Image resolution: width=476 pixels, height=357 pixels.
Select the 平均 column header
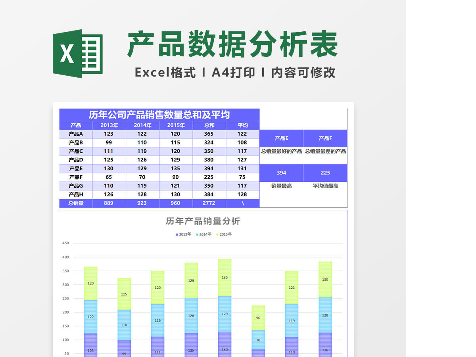[x=243, y=125]
